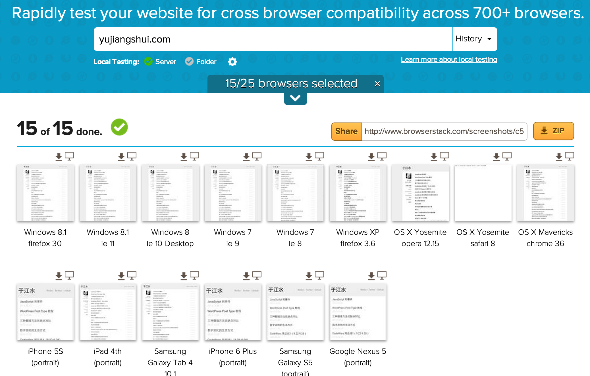Open the OS X Yosemite opera 12.15 thumbnail

[x=420, y=193]
